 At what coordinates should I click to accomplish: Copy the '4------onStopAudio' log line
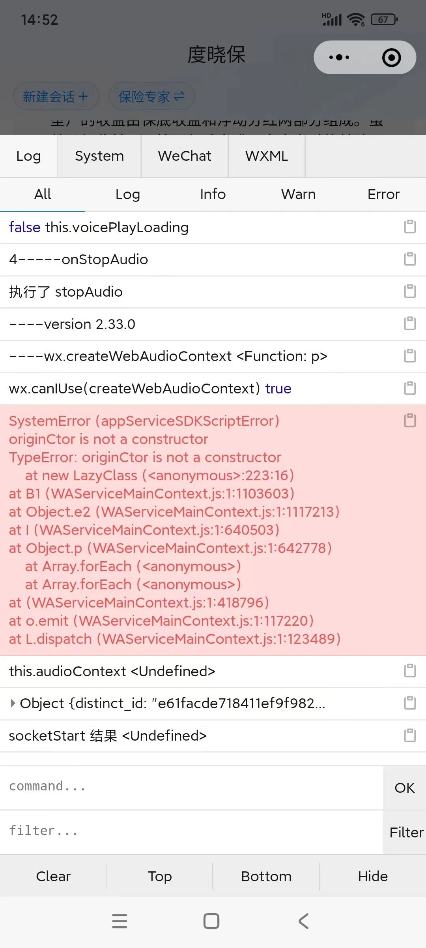tap(410, 259)
